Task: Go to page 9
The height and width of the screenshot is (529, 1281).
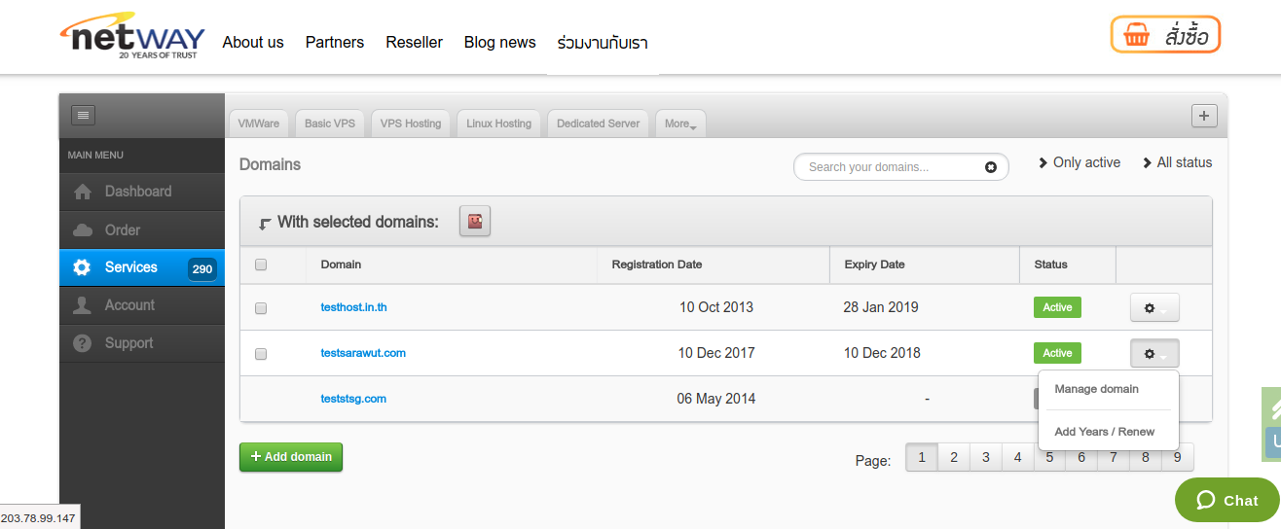Action: click(x=1177, y=457)
